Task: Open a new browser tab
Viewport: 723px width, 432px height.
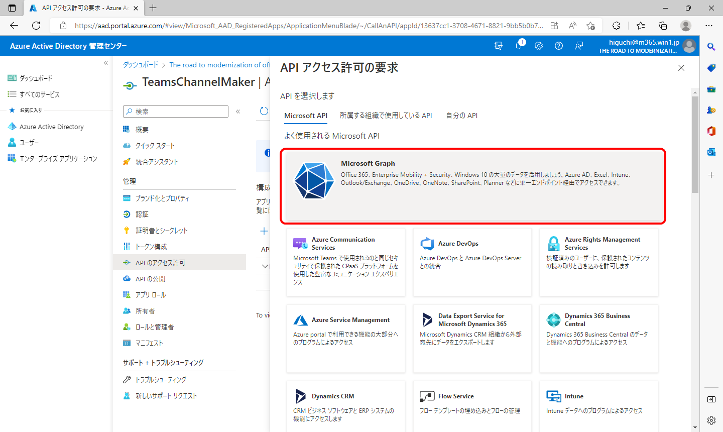Action: (x=153, y=8)
